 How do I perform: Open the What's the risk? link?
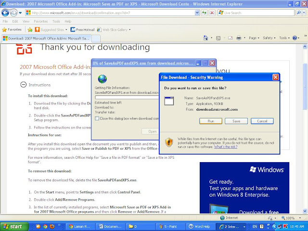pyautogui.click(x=226, y=147)
